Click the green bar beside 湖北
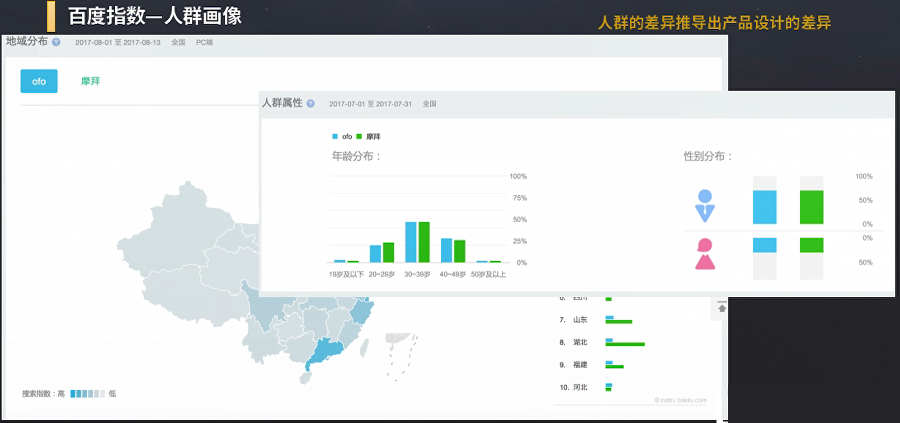Image resolution: width=900 pixels, height=423 pixels. click(625, 344)
